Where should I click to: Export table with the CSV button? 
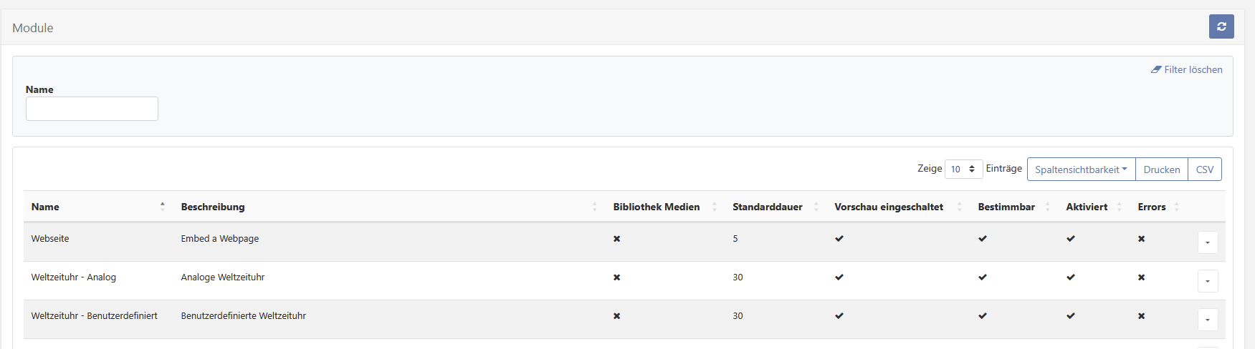point(1205,169)
